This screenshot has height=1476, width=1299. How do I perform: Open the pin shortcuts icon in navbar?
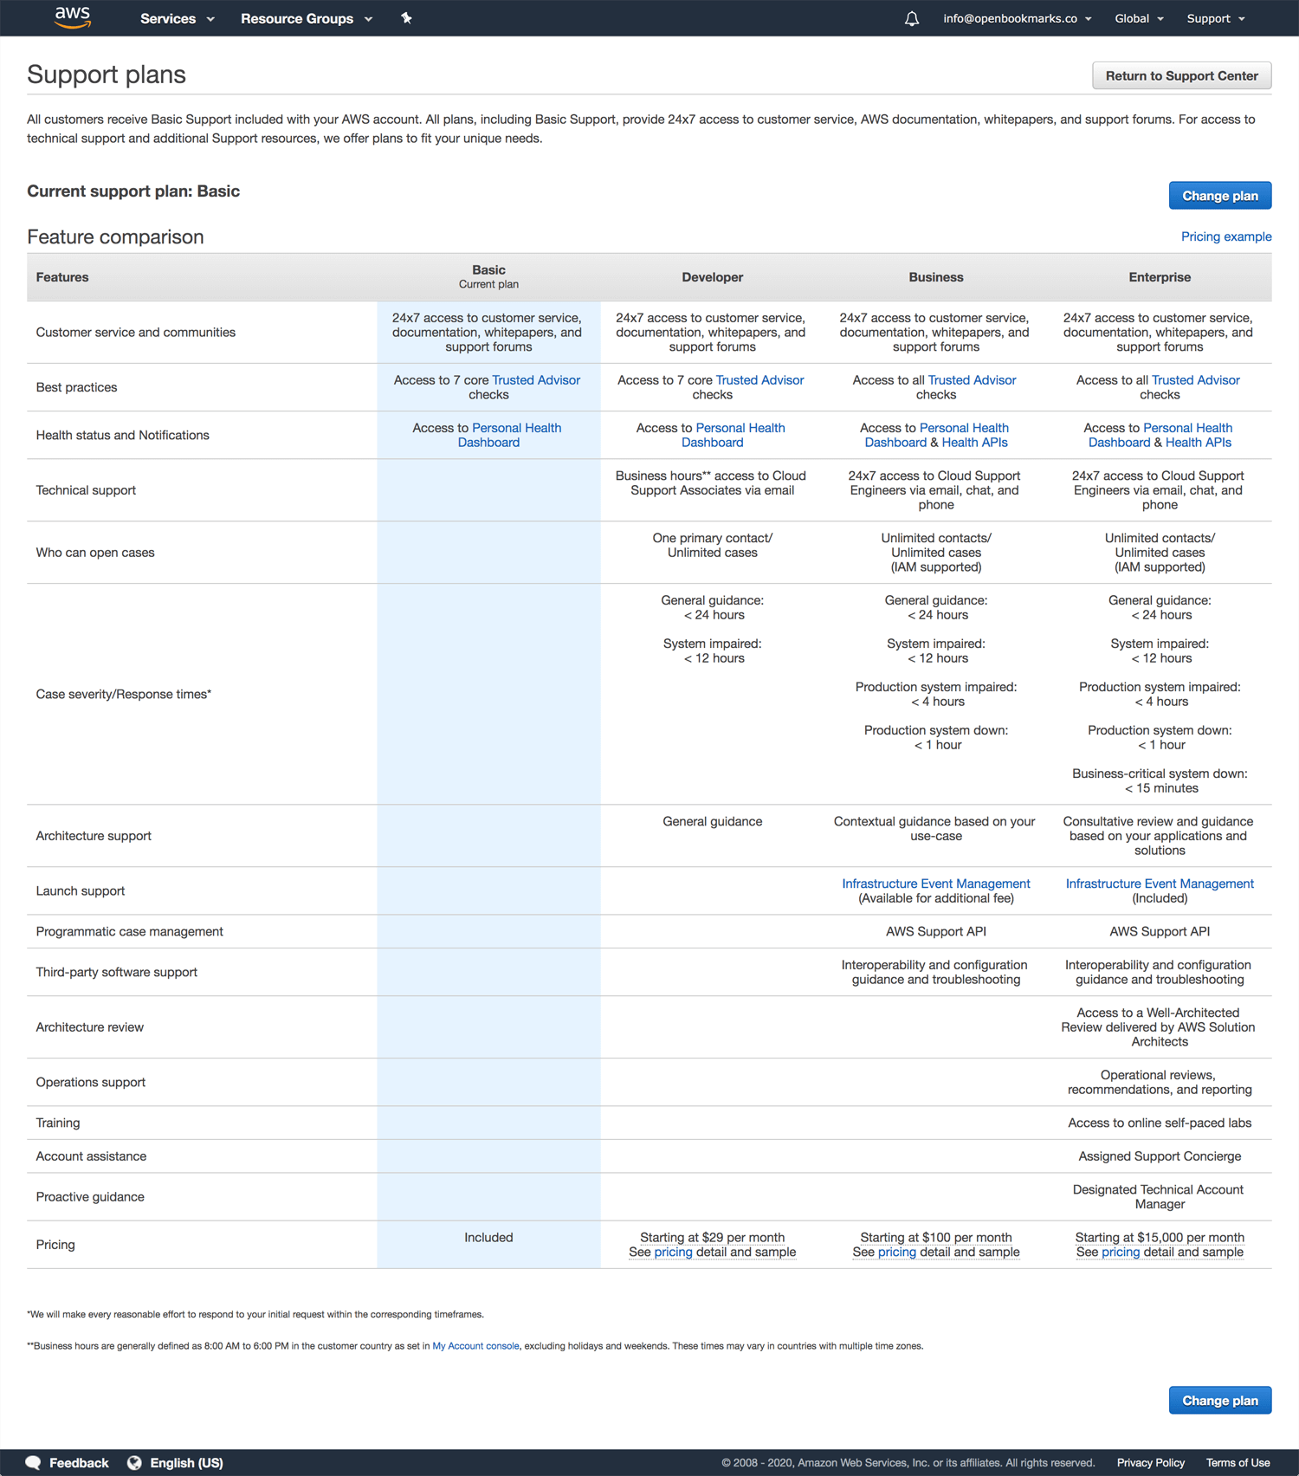406,18
